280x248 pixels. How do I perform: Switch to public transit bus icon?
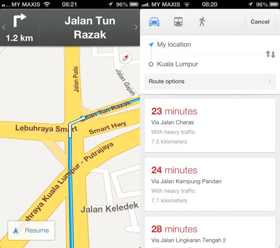coord(178,22)
